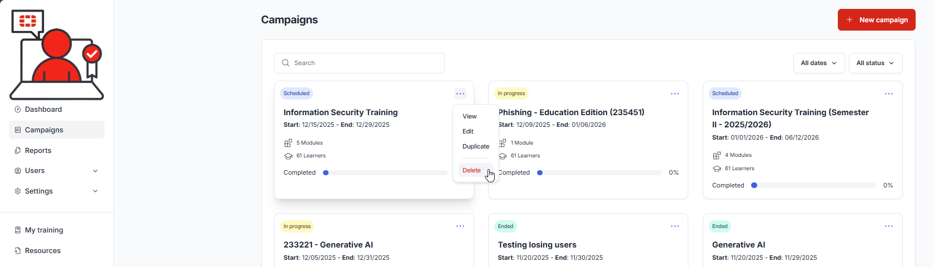The image size is (934, 267).
Task: Click the plus icon on New campaign
Action: [x=849, y=19]
